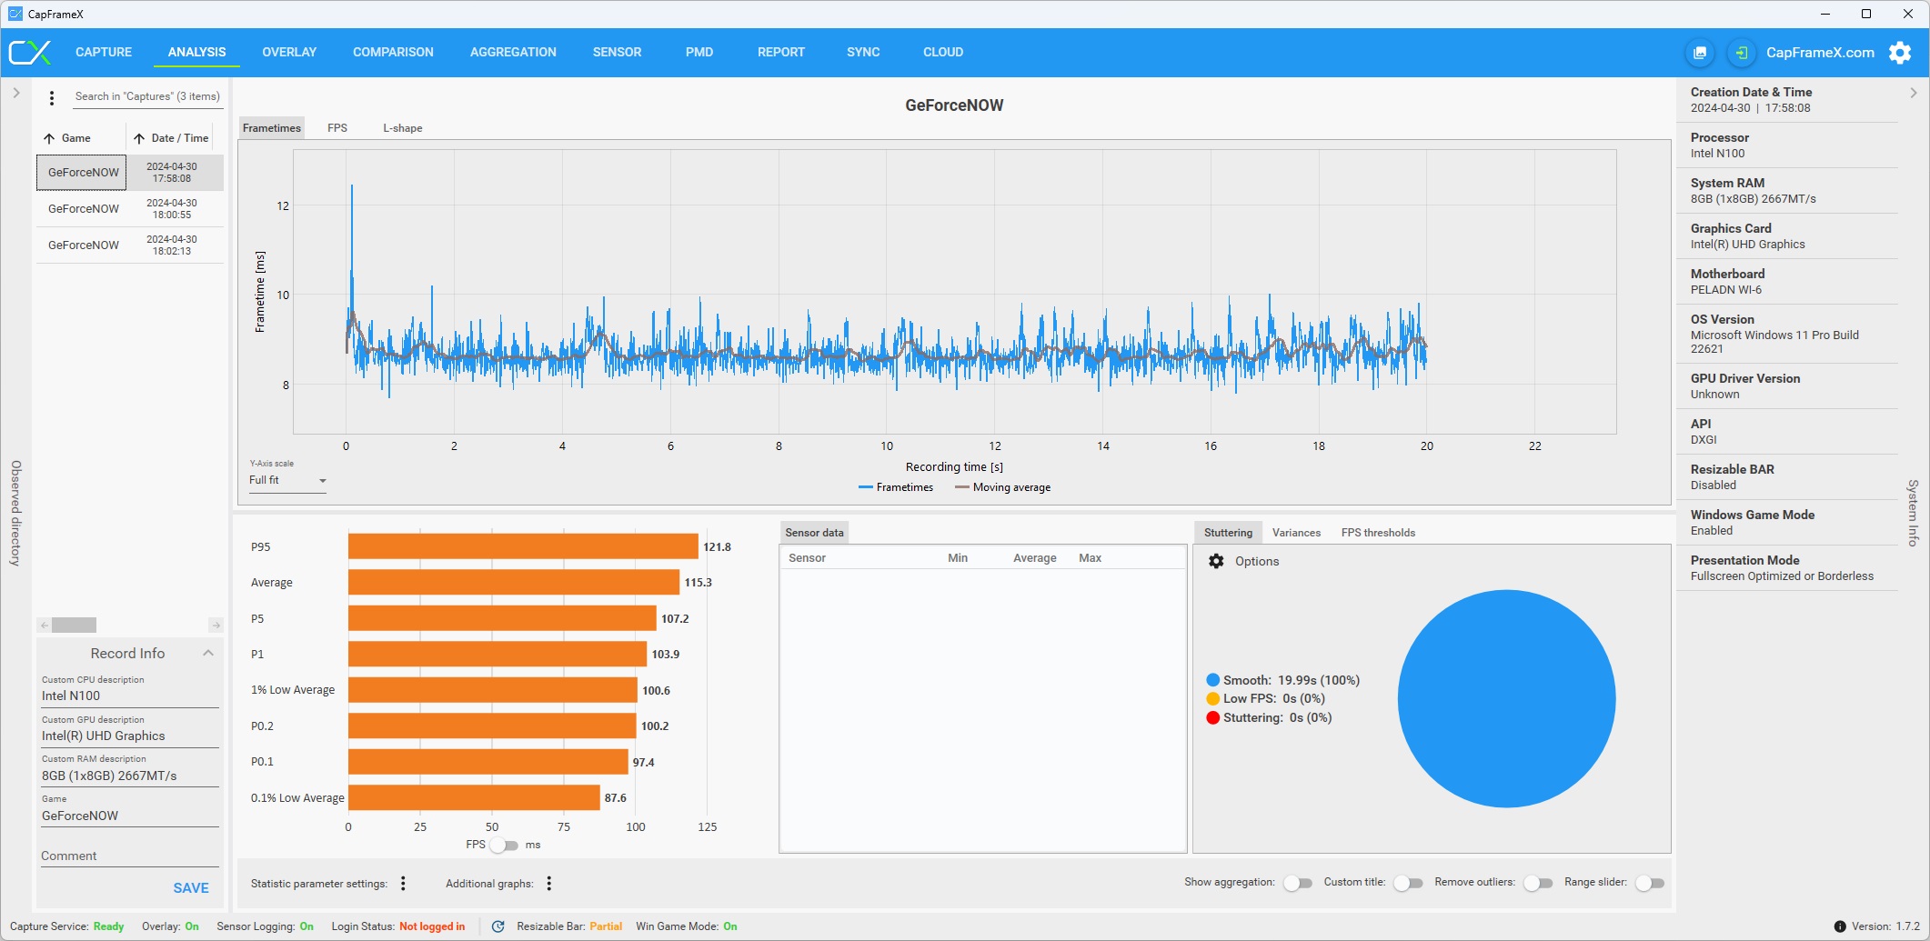Image resolution: width=1930 pixels, height=941 pixels.
Task: Click the Stuttering red legend swatch
Action: point(1212,717)
